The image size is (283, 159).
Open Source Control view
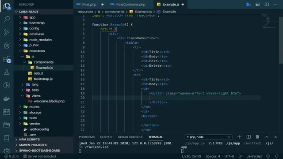pyautogui.click(x=7, y=32)
